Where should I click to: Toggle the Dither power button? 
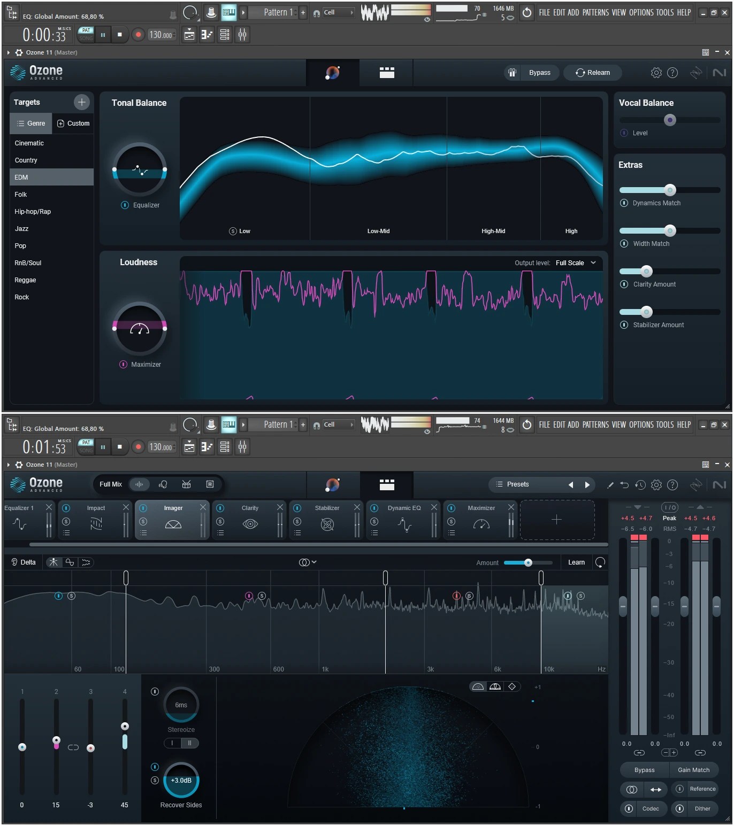[679, 809]
